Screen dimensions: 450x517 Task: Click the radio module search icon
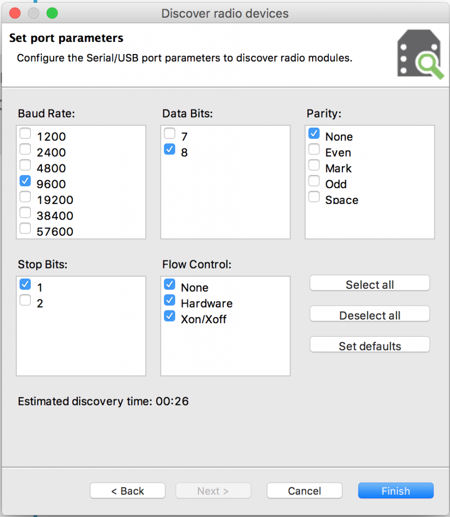420,53
